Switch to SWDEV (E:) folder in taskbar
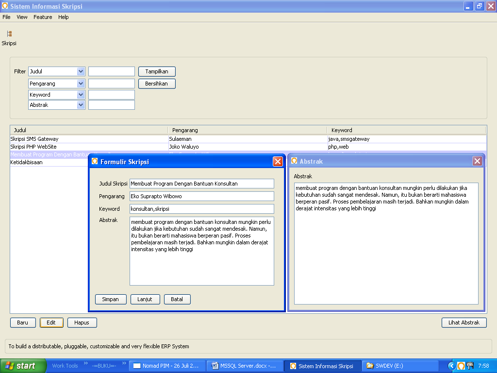The image size is (497, 373). click(400, 366)
